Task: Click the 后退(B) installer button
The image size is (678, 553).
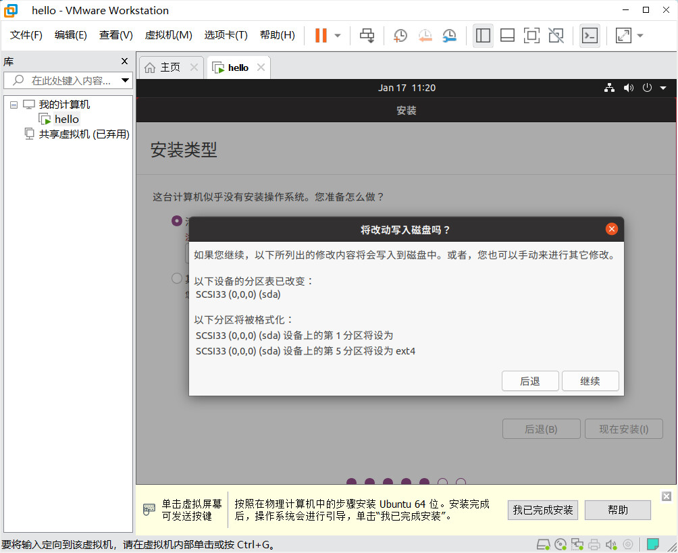Action: [x=542, y=429]
